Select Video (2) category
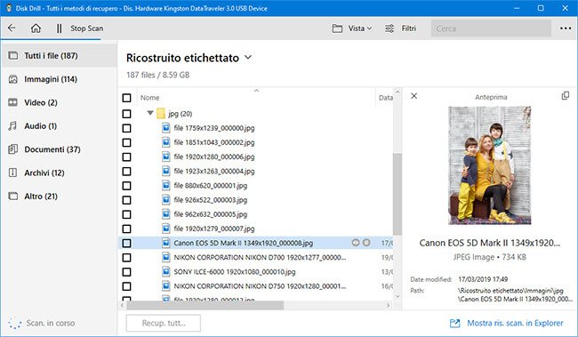This screenshot has height=337, width=578. 59,102
